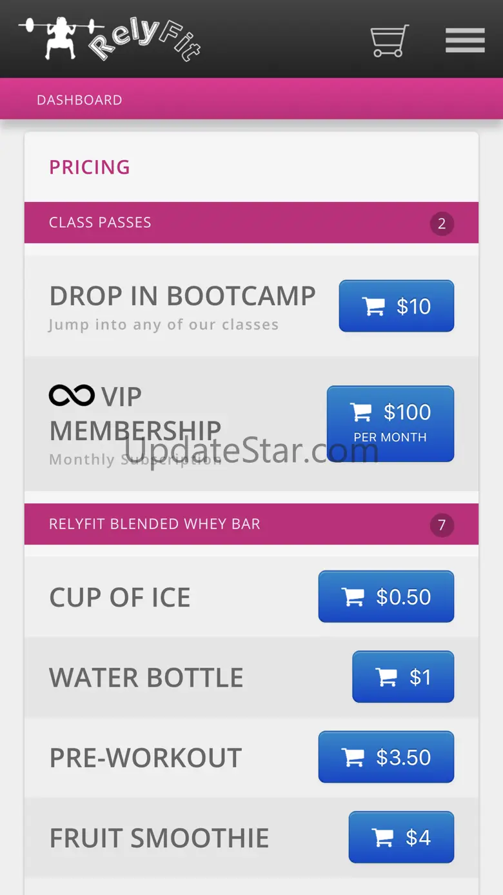Click the RelyFit weightlifter logo
503x895 pixels.
point(110,39)
